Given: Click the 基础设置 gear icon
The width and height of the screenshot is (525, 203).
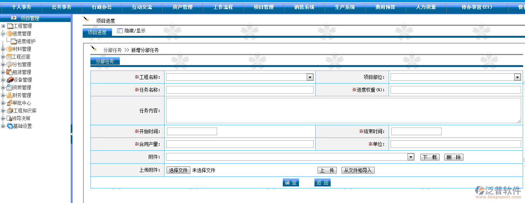Looking at the screenshot, I should 10,126.
